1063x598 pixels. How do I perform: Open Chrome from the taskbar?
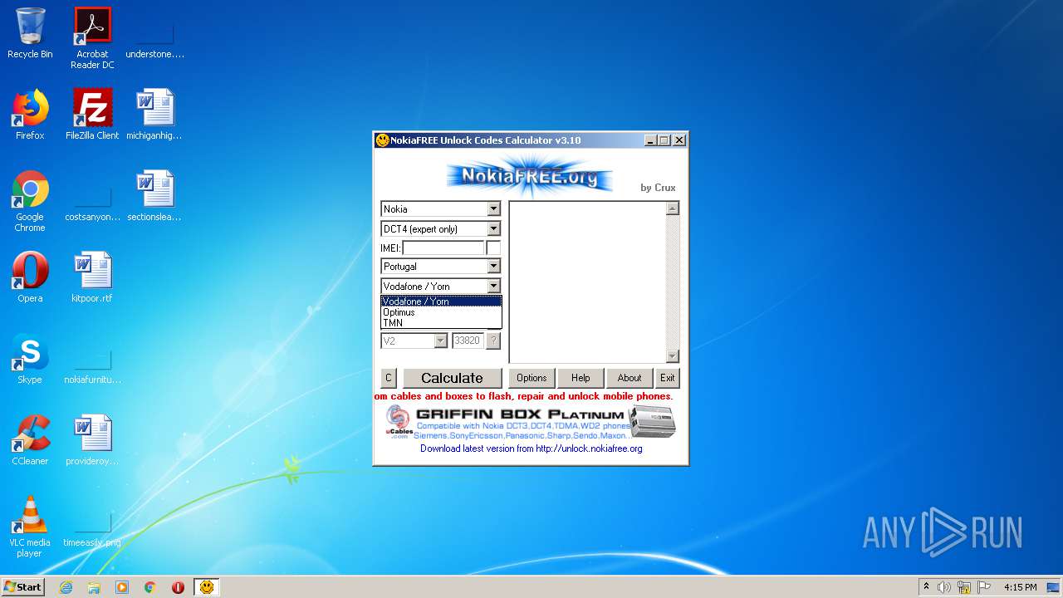(150, 587)
